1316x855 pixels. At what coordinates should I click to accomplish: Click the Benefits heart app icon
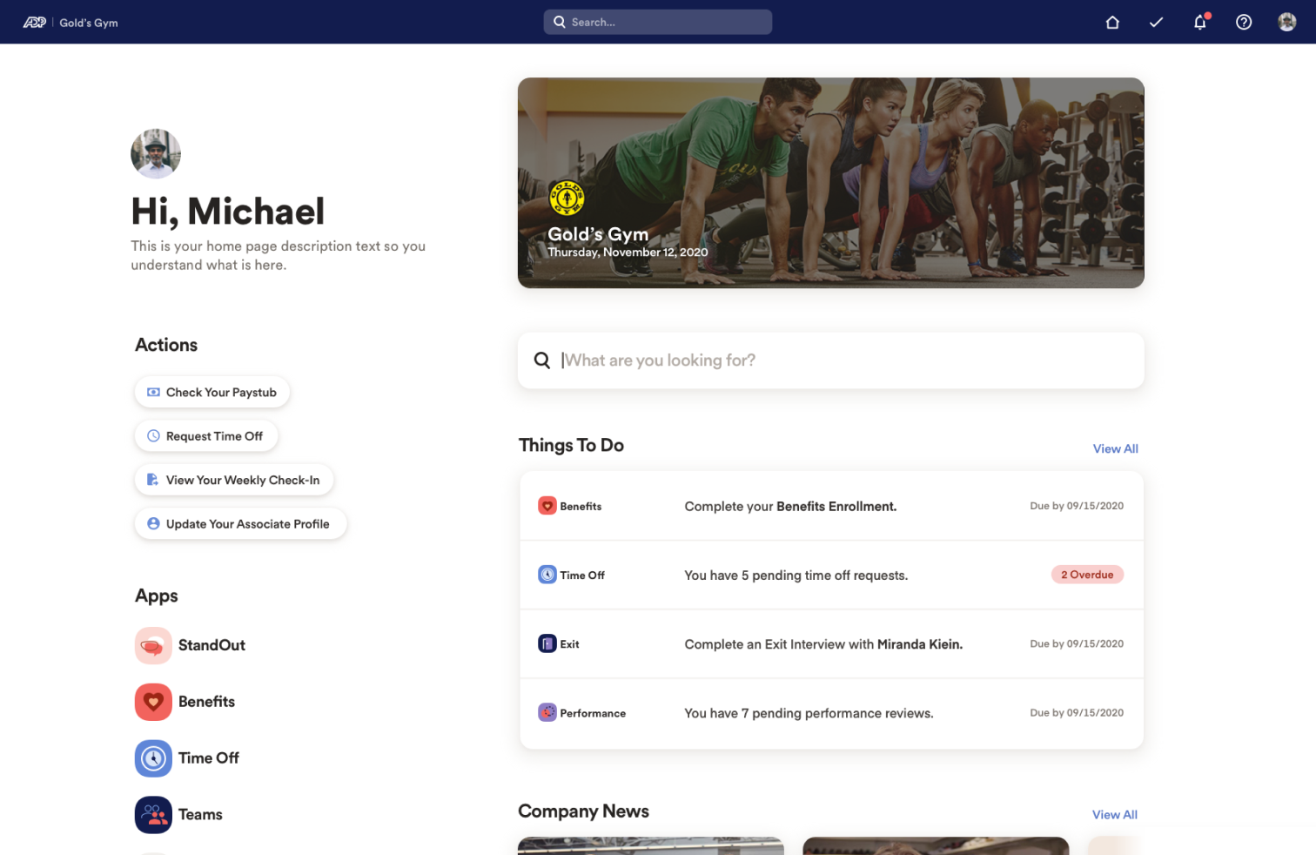(153, 702)
